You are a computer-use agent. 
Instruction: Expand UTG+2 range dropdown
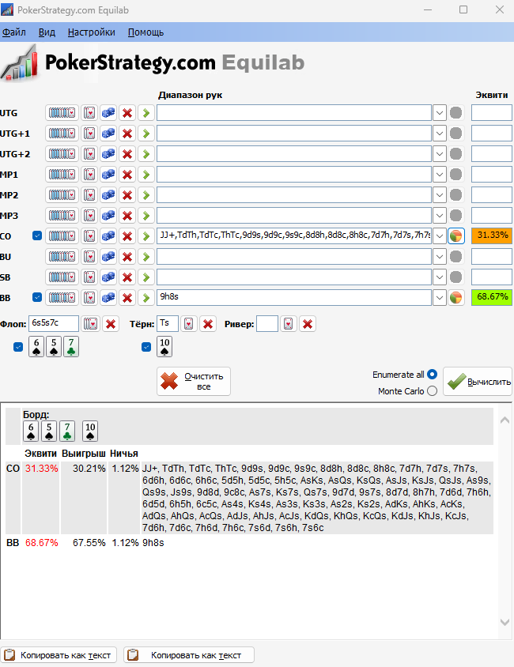click(440, 154)
